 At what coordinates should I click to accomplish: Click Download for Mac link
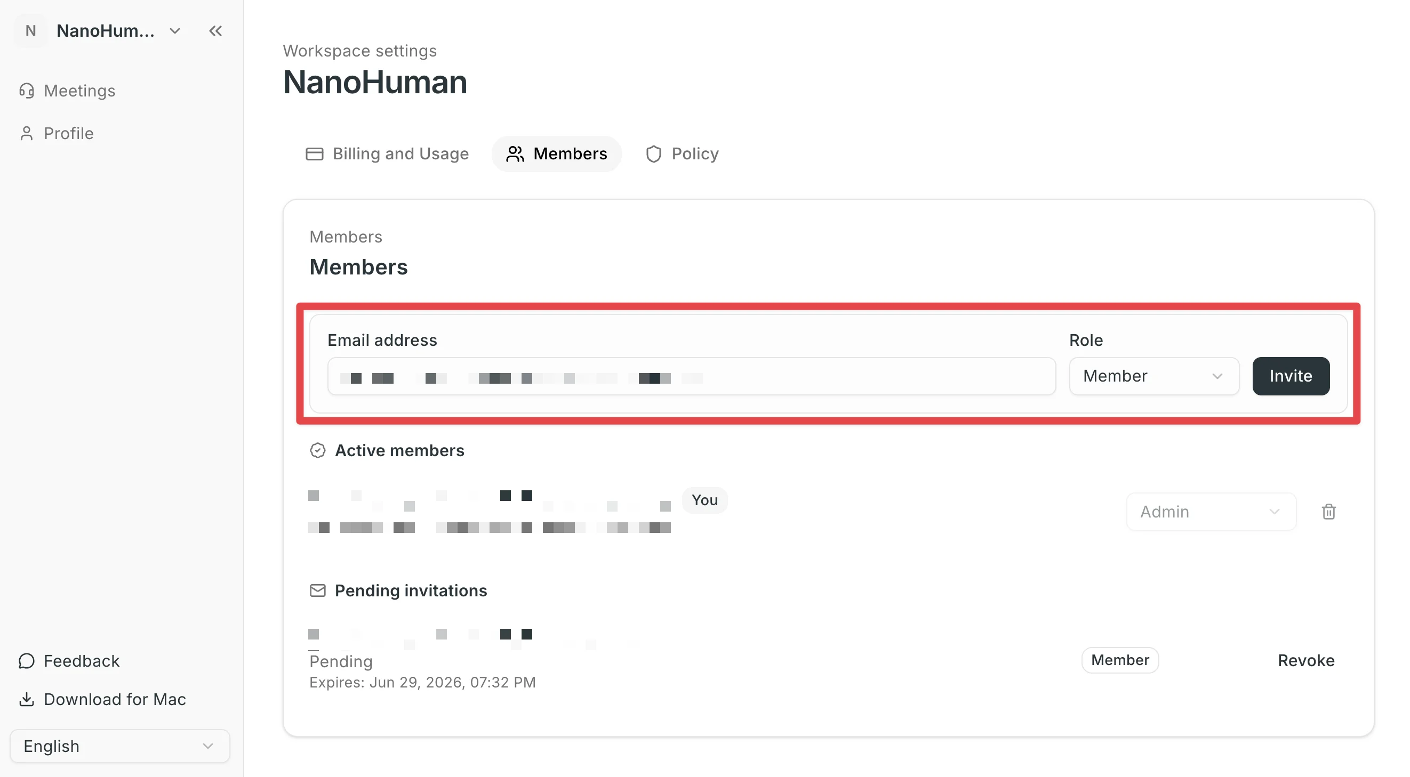point(102,699)
